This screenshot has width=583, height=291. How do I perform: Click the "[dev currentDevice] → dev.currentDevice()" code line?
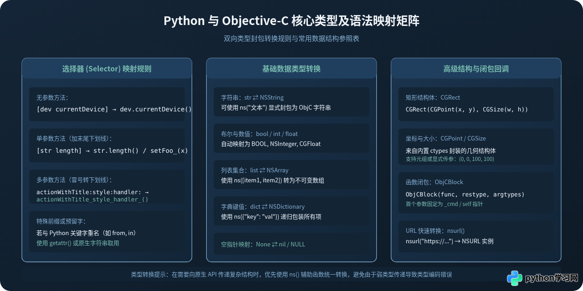(x=114, y=110)
